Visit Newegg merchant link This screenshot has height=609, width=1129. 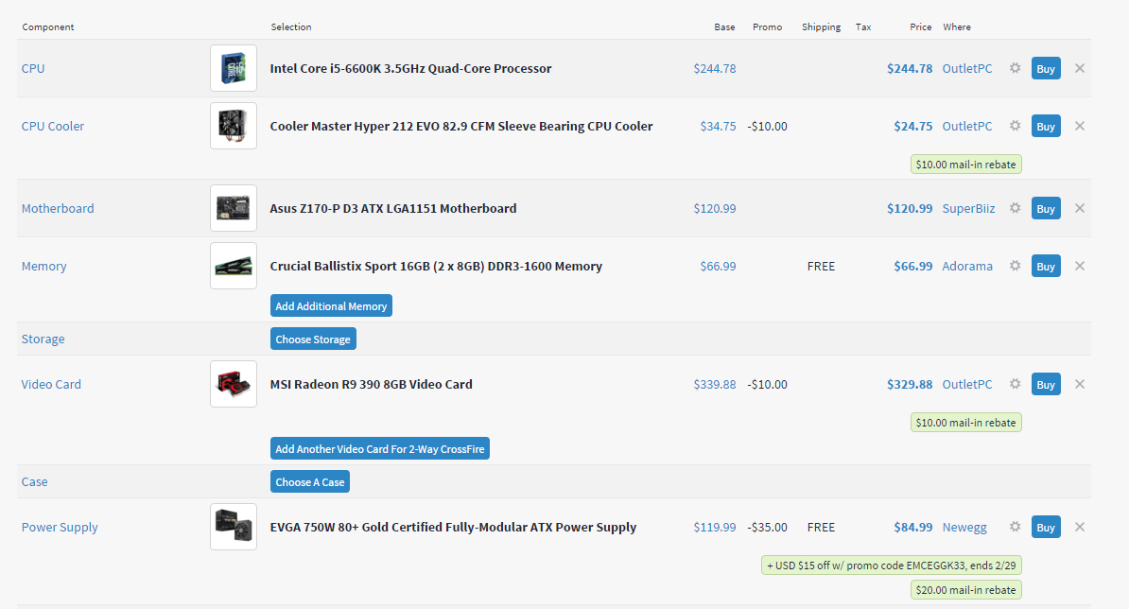(x=964, y=527)
